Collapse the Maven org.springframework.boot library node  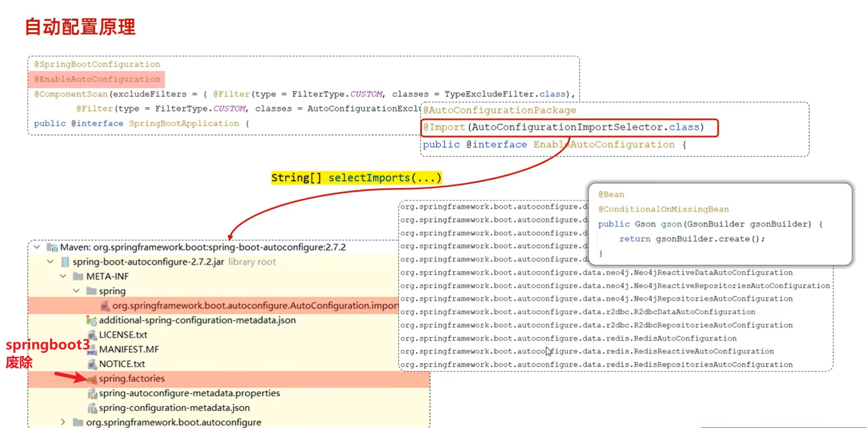37,247
